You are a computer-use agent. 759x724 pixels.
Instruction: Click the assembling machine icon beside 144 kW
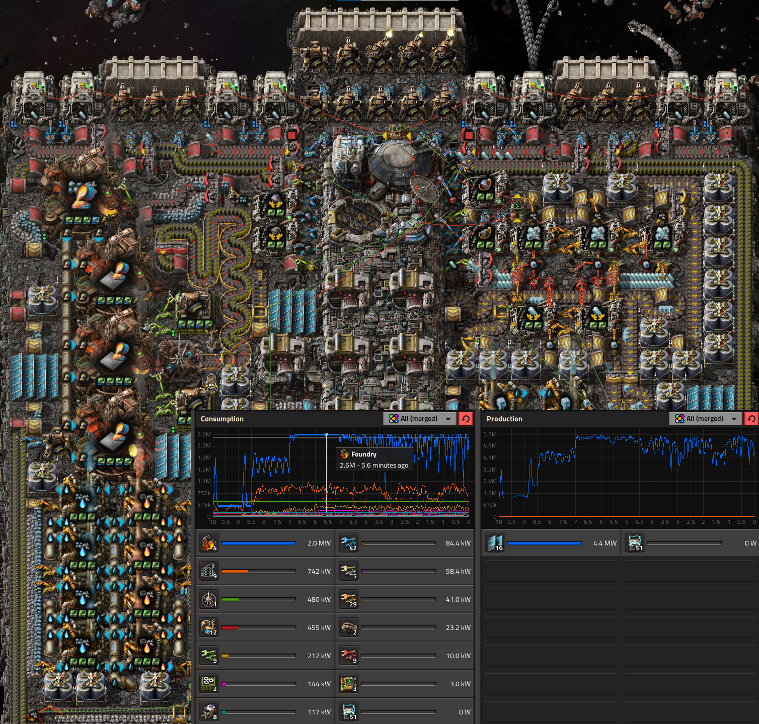tap(208, 684)
